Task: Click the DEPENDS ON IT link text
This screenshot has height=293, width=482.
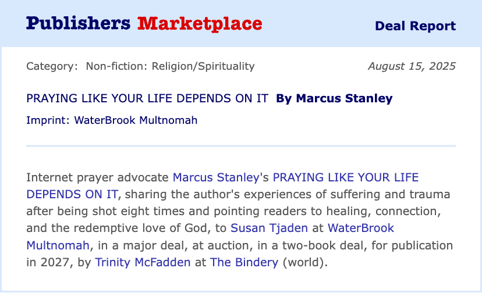Action: coord(72,194)
